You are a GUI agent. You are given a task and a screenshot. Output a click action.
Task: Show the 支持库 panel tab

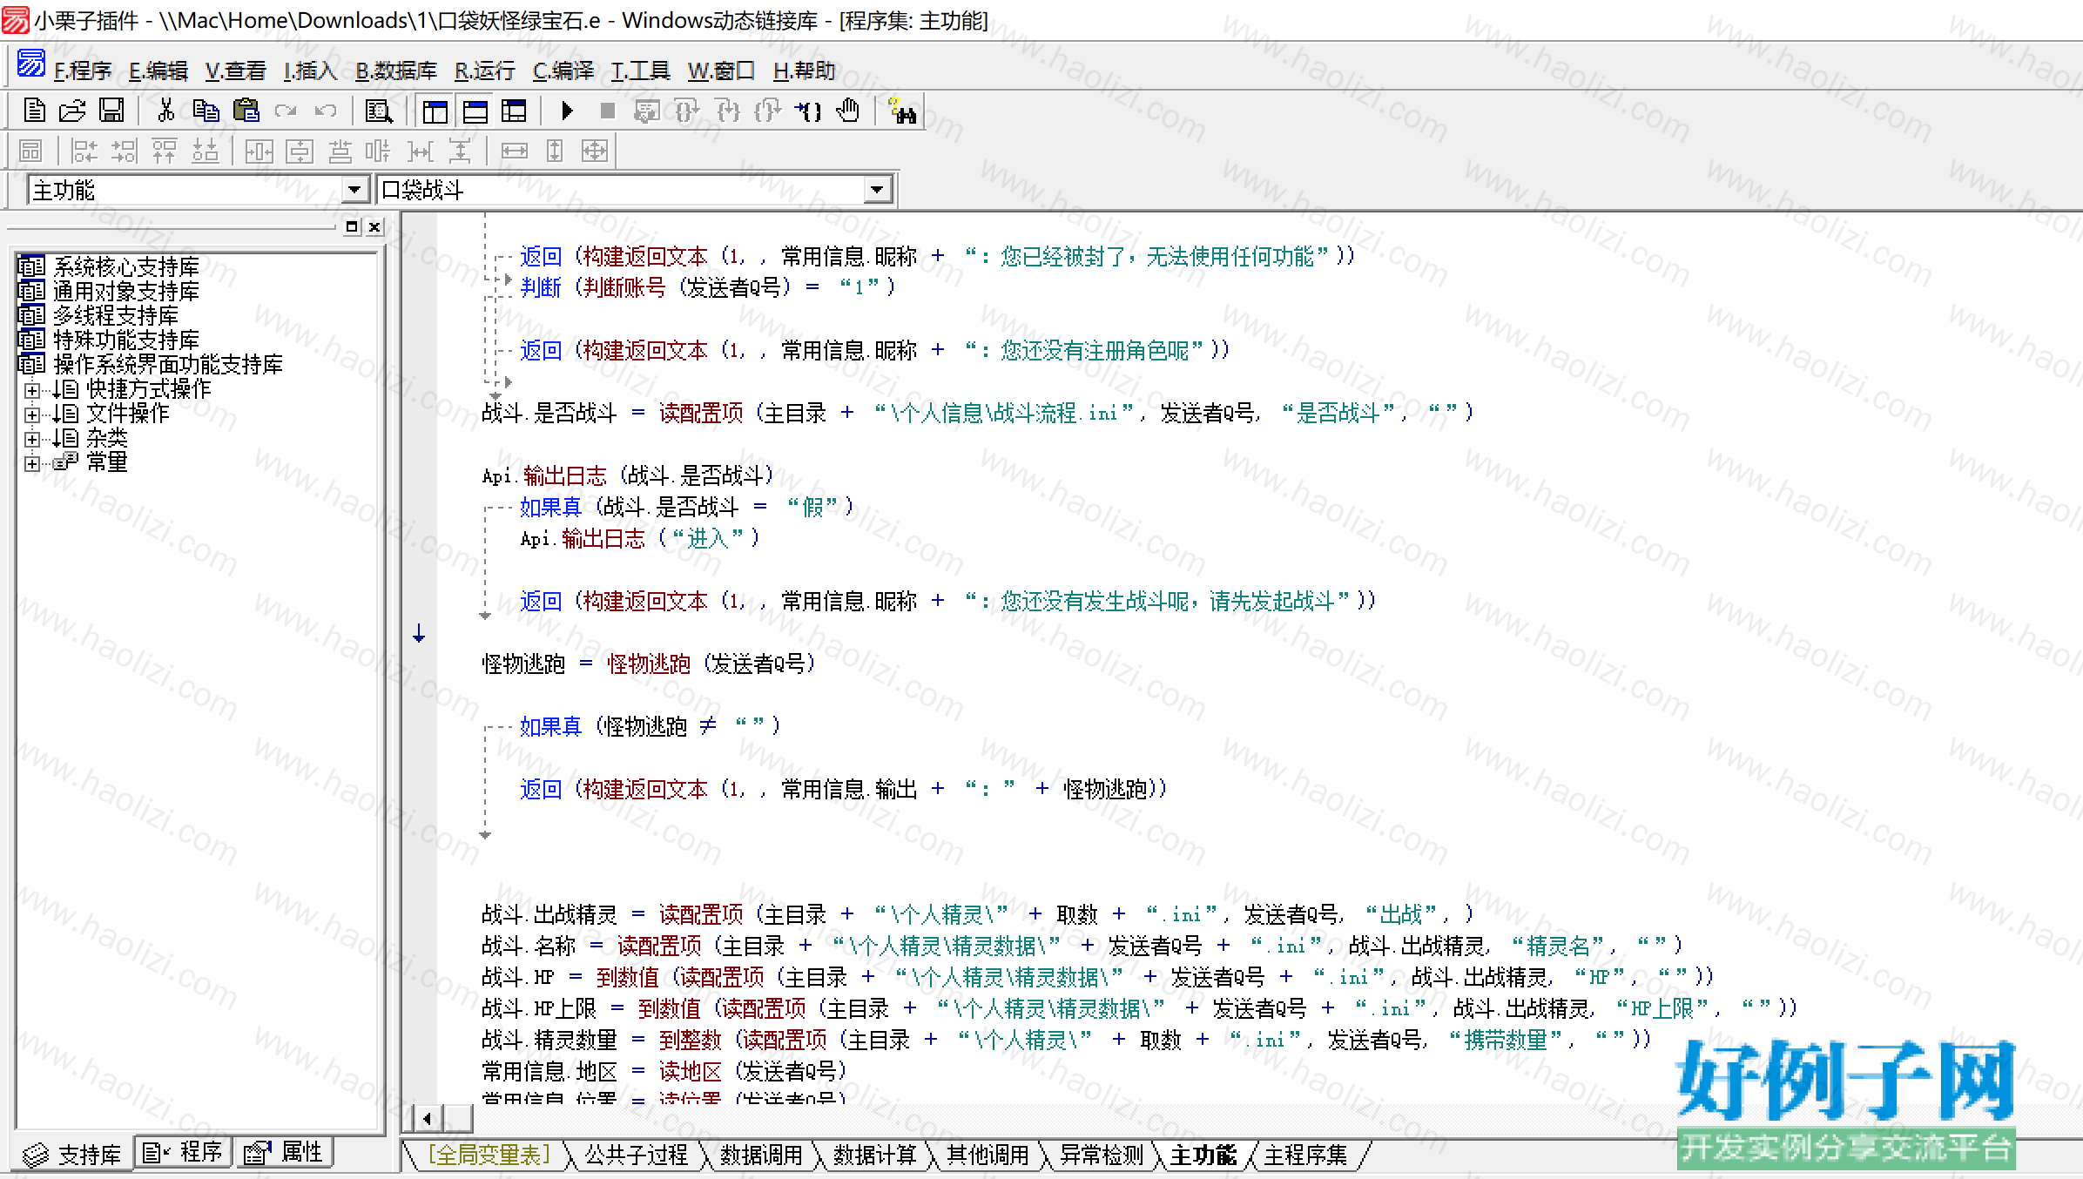click(x=72, y=1154)
